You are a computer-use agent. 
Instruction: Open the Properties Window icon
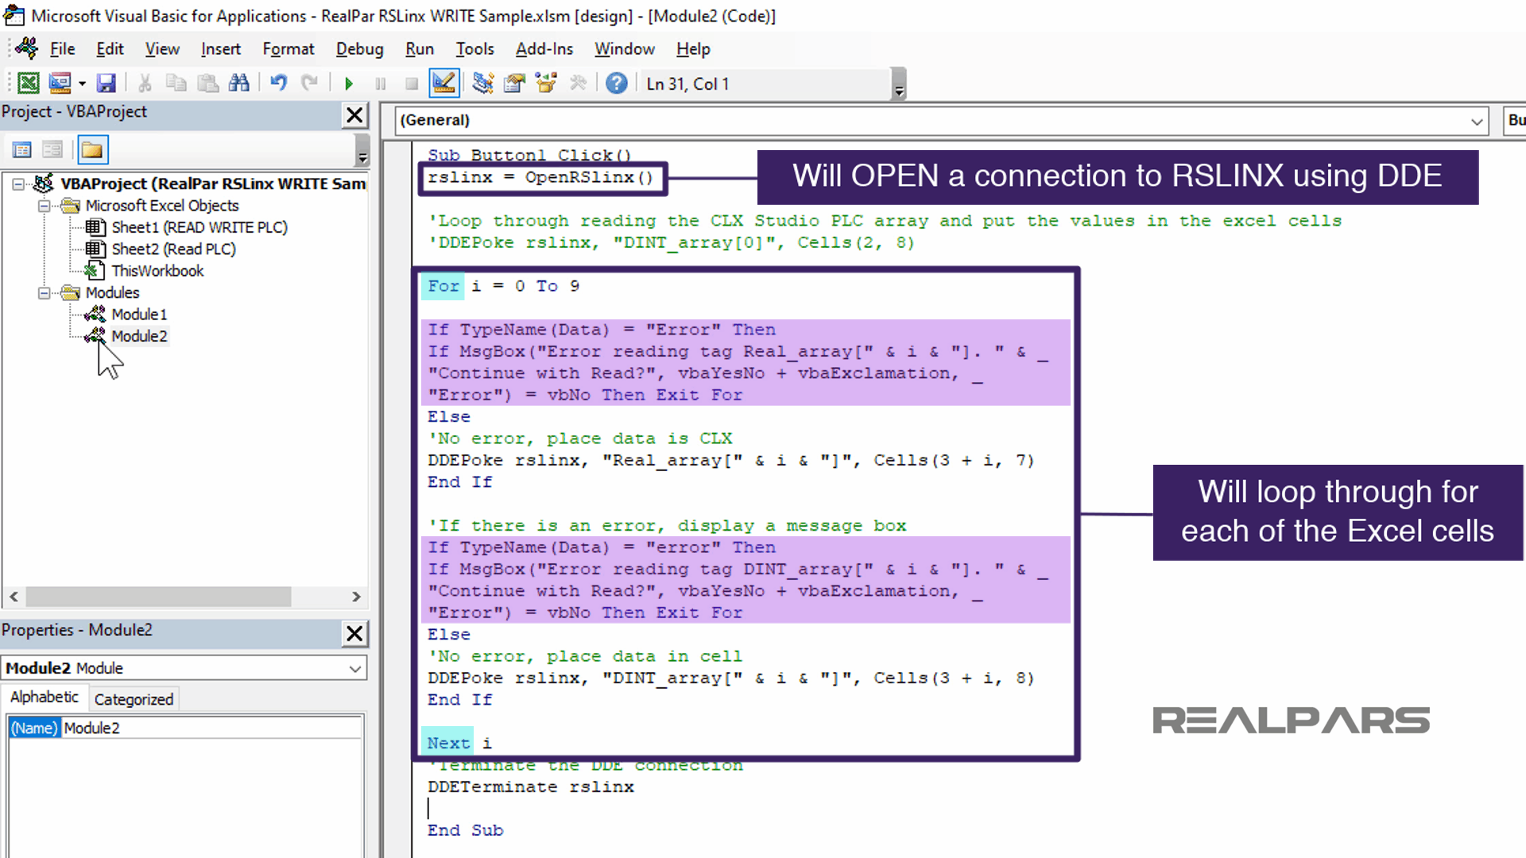point(514,83)
